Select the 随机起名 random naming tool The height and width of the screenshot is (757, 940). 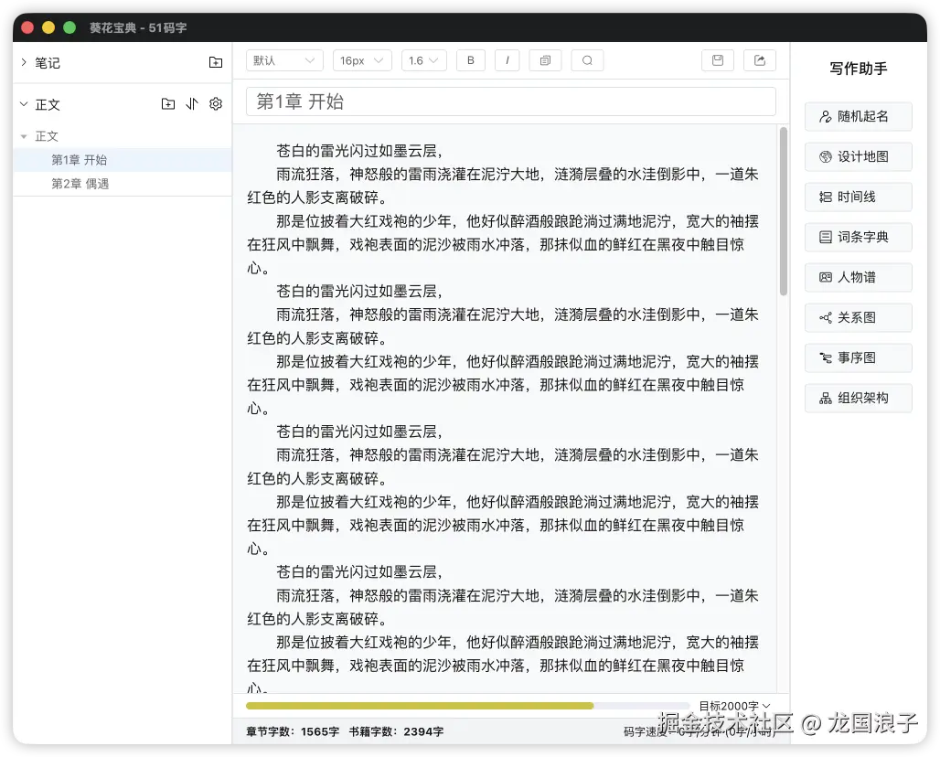click(857, 116)
